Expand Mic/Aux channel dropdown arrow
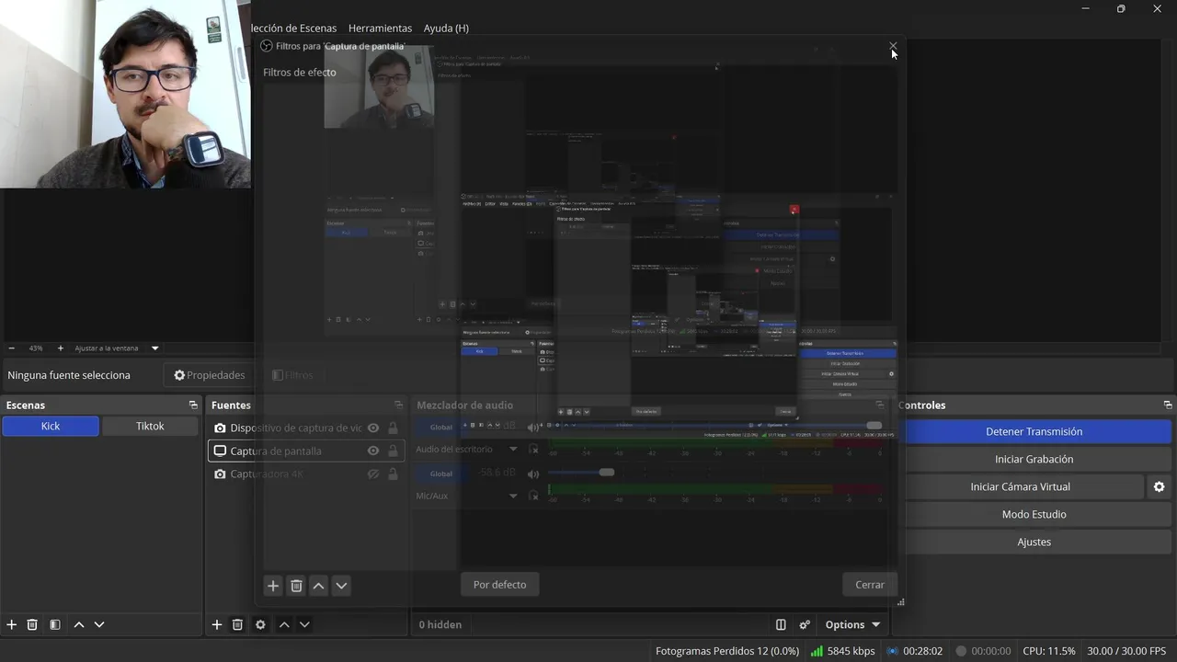Screen dimensions: 1177x662 [513, 496]
